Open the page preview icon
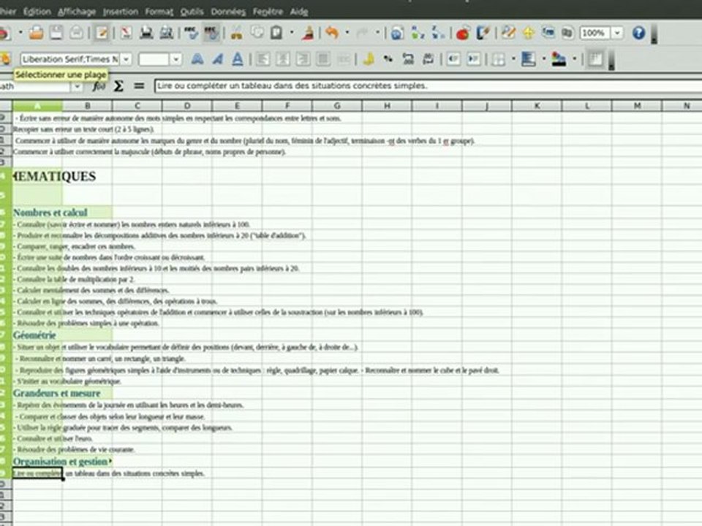The image size is (702, 526). [x=167, y=33]
